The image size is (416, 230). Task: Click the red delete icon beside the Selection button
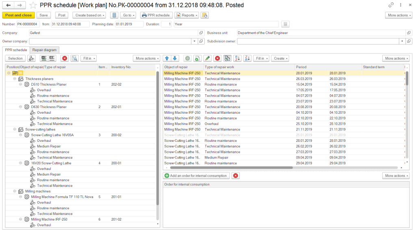point(64,59)
